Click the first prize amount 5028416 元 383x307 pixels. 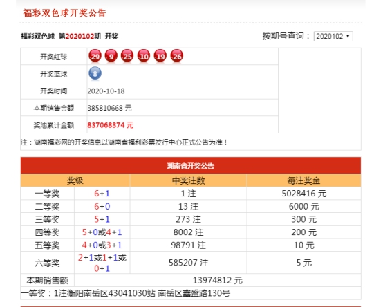pos(304,194)
